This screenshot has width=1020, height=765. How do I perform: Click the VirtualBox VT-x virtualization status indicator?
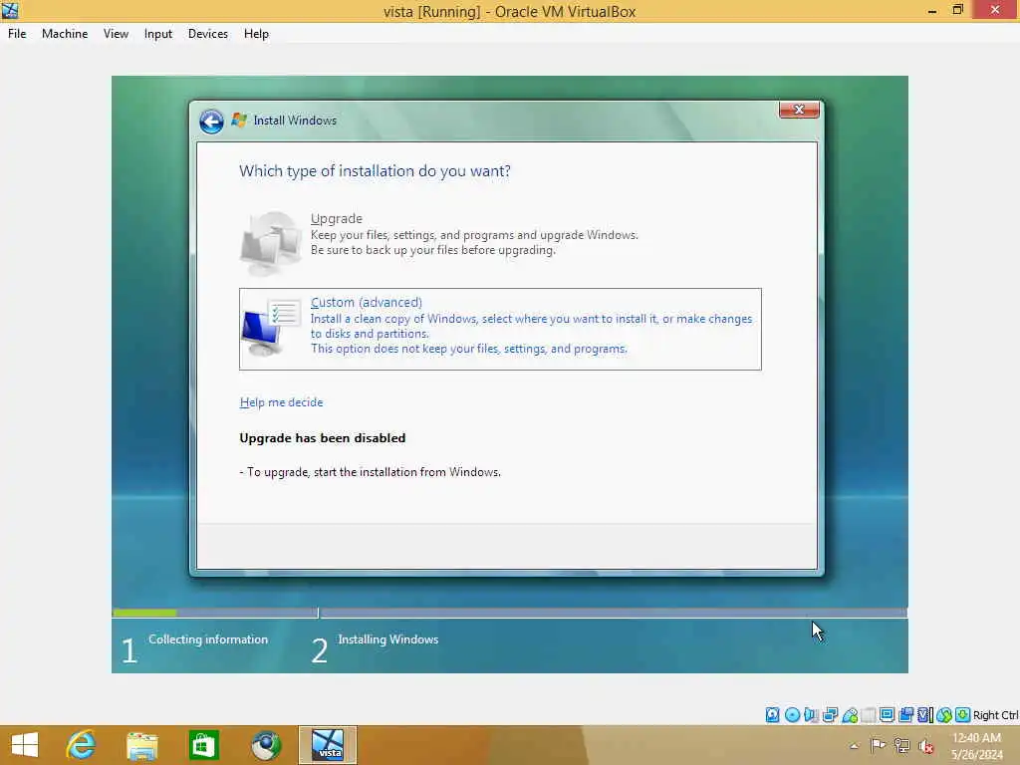point(925,715)
